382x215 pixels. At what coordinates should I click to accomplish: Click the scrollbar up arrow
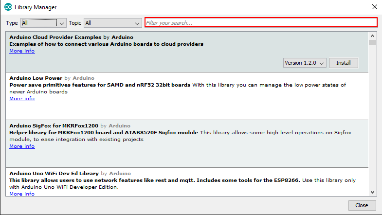372,36
